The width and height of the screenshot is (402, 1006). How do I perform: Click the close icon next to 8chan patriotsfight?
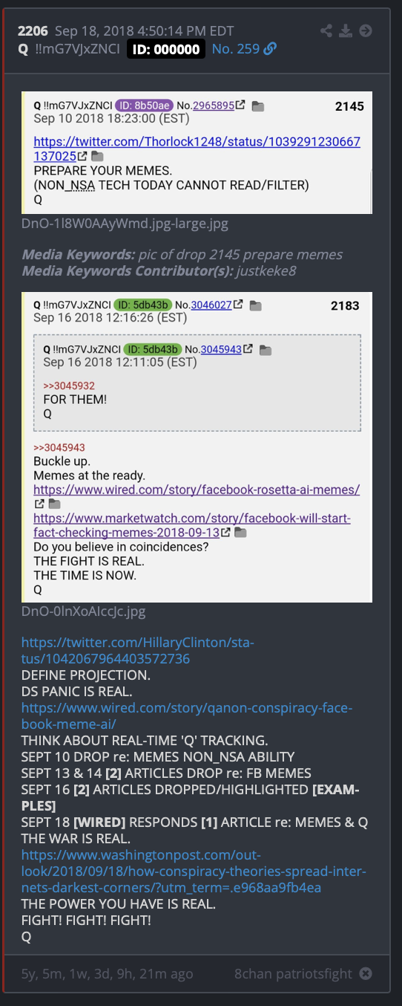365,973
